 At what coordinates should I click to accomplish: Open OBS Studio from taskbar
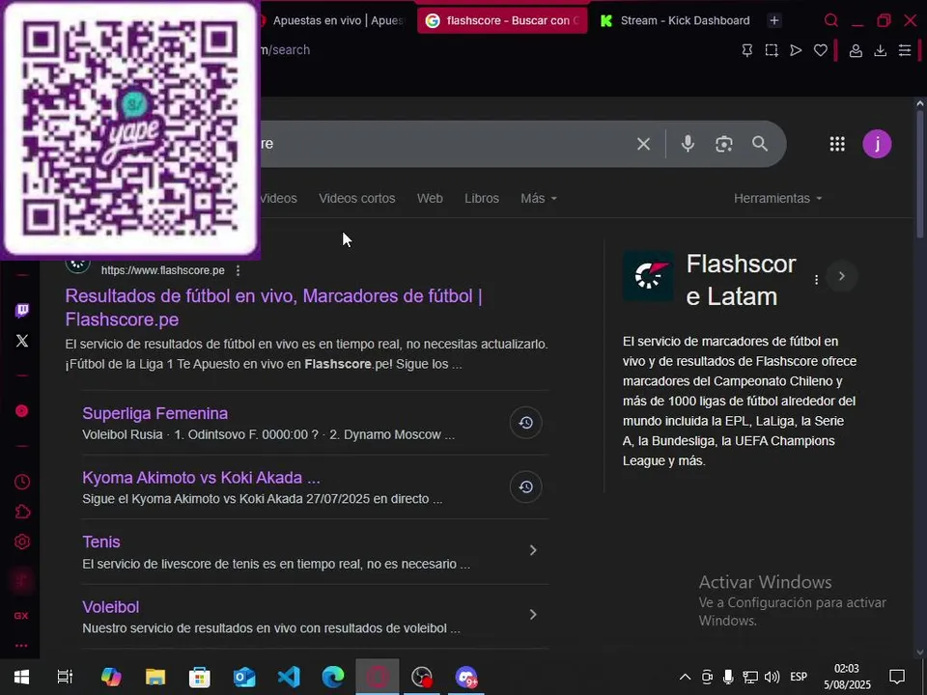tap(422, 678)
